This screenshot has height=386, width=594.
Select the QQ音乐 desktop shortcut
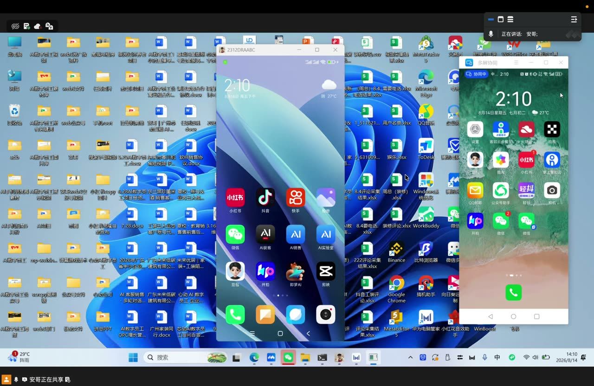point(426,115)
